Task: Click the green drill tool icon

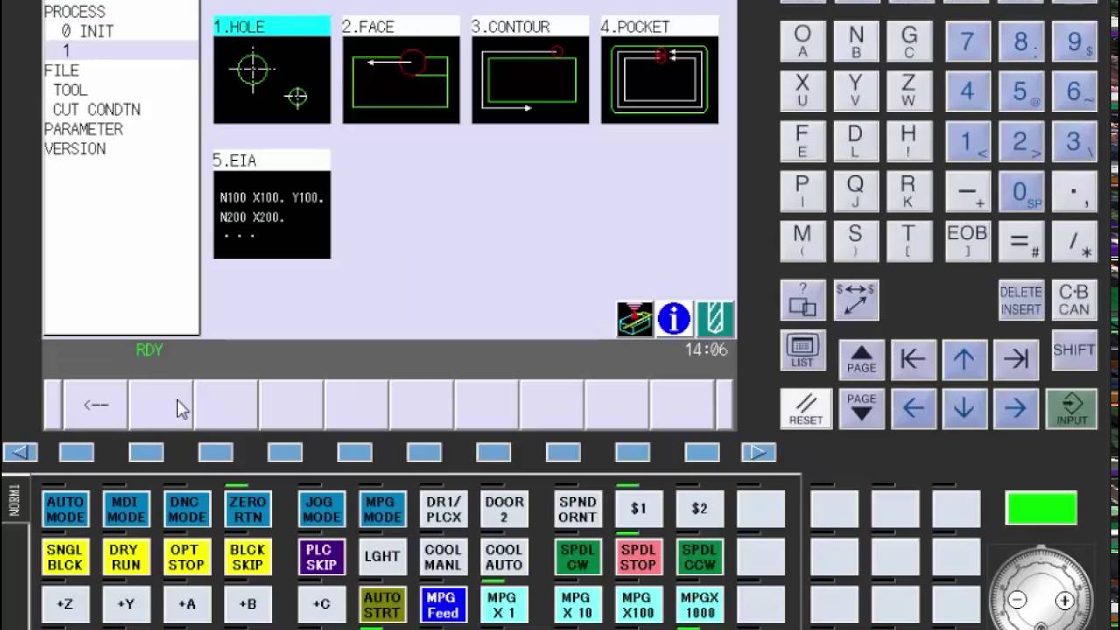Action: tap(715, 319)
